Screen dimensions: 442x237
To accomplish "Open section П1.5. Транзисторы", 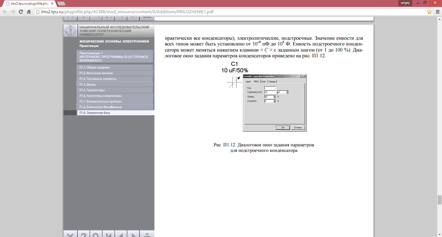I will coord(115,90).
